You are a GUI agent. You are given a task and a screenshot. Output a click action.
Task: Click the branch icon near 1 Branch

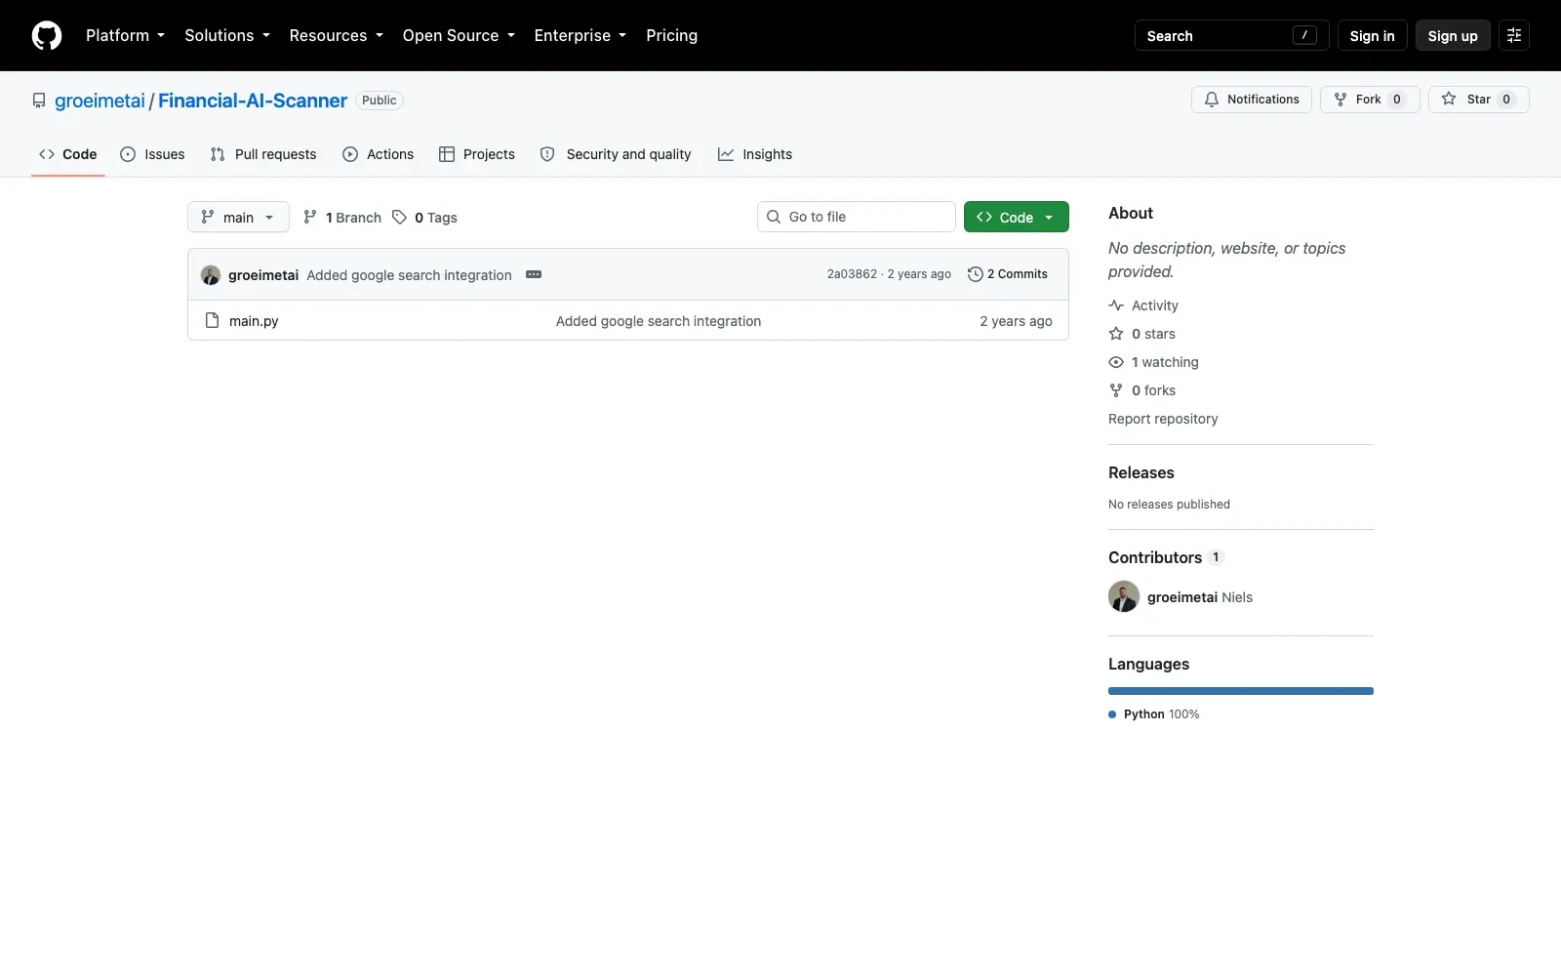310,217
